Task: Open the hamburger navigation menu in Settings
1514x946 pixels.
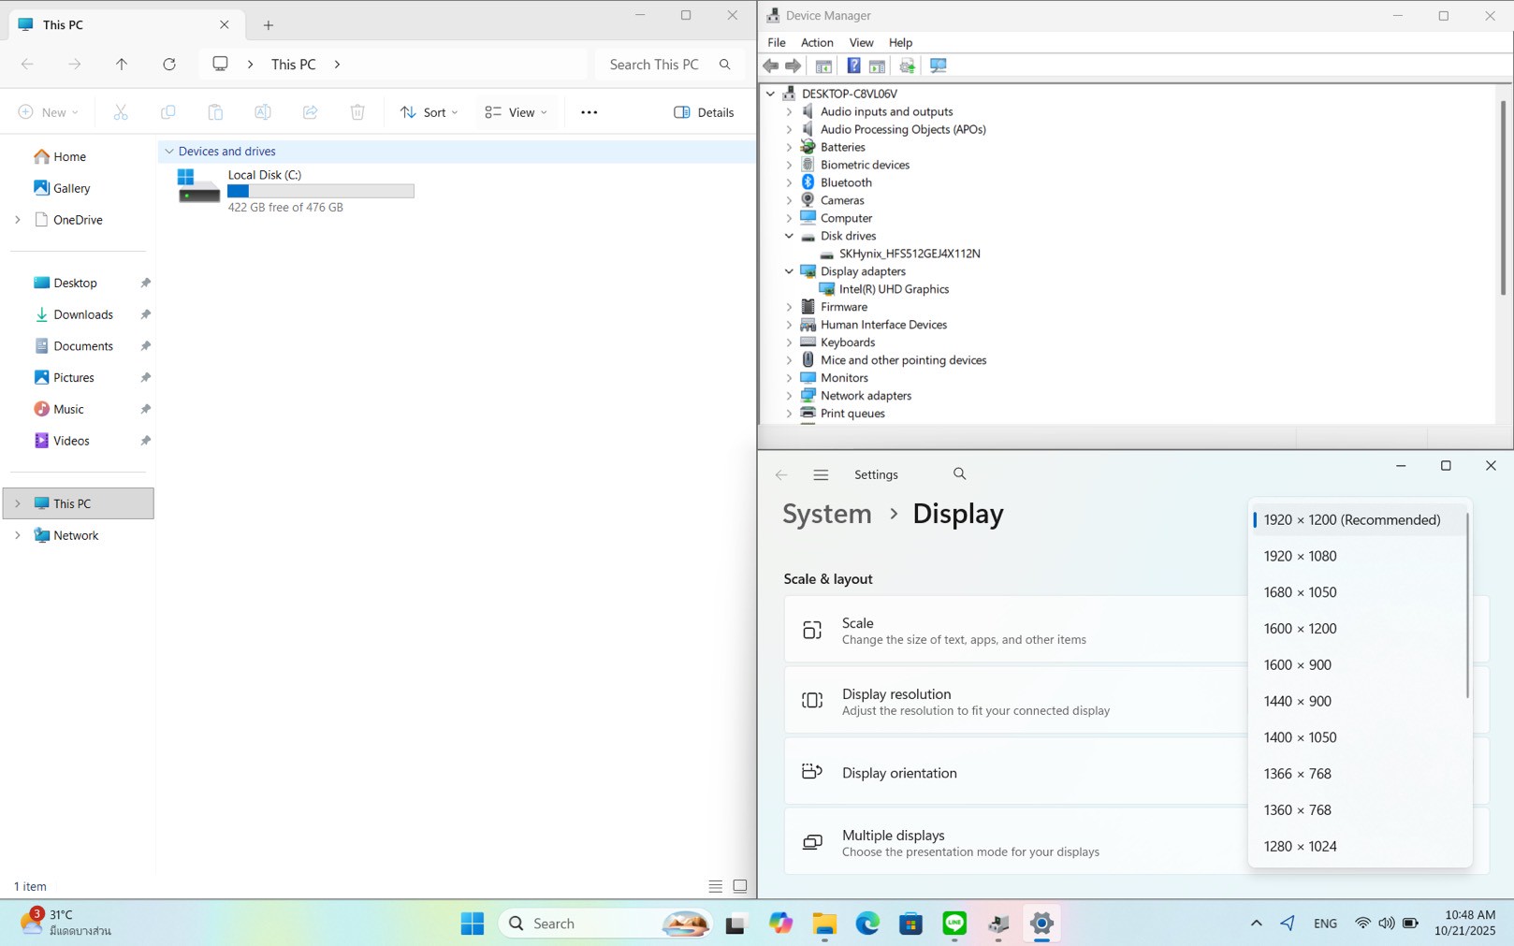Action: 821,475
